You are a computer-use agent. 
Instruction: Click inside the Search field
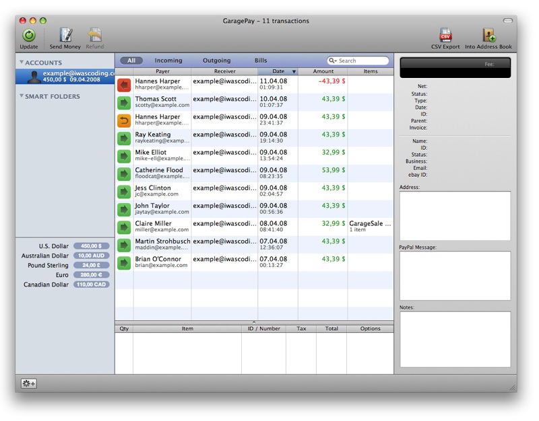[362, 61]
